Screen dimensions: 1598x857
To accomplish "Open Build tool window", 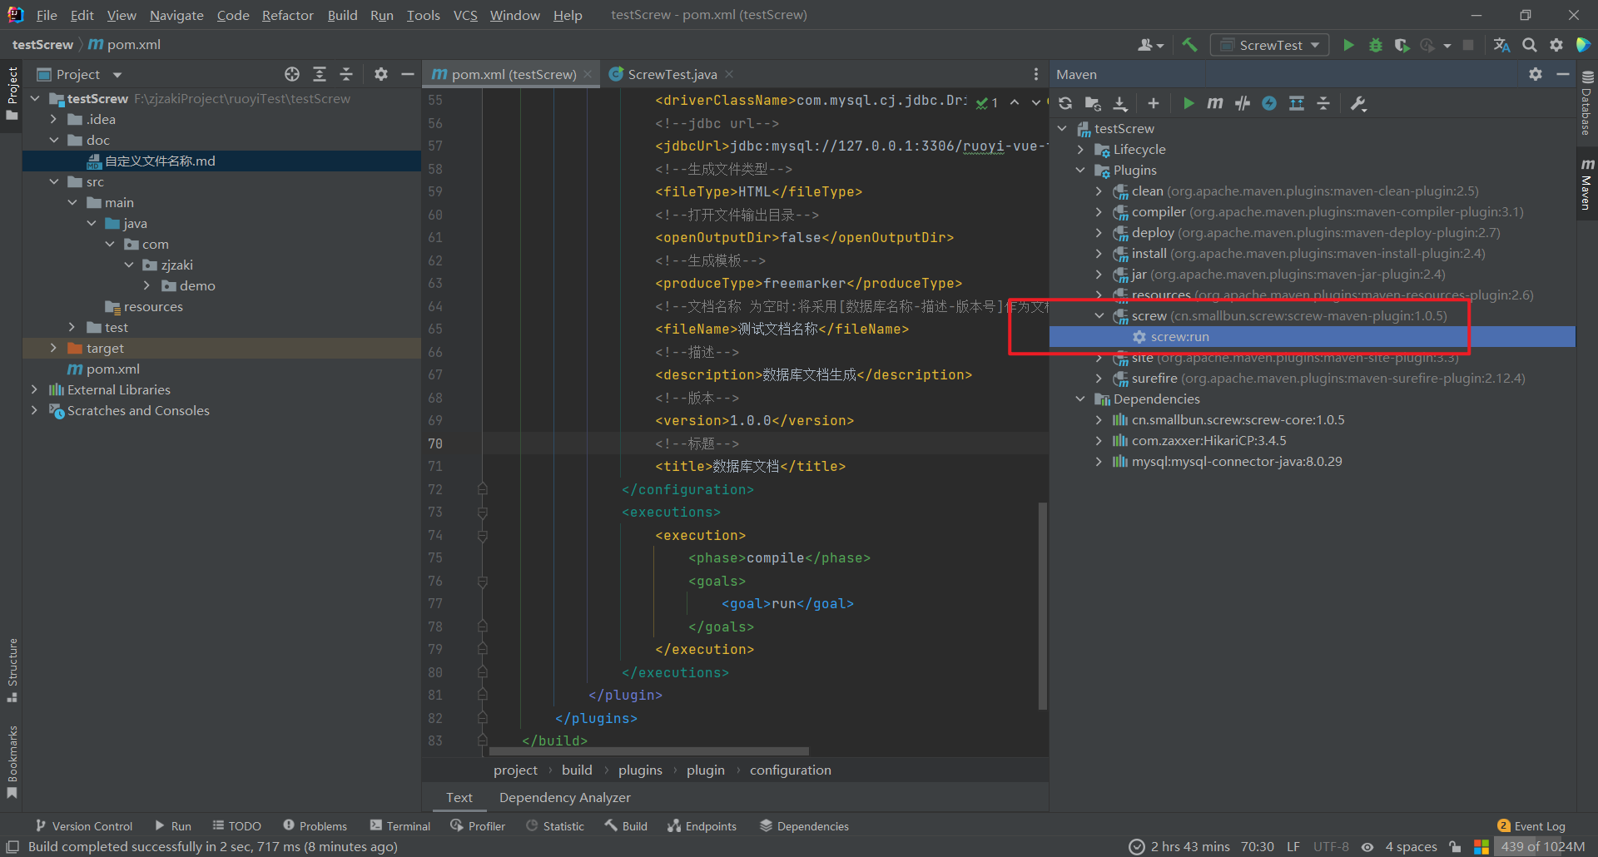I will [x=626, y=825].
